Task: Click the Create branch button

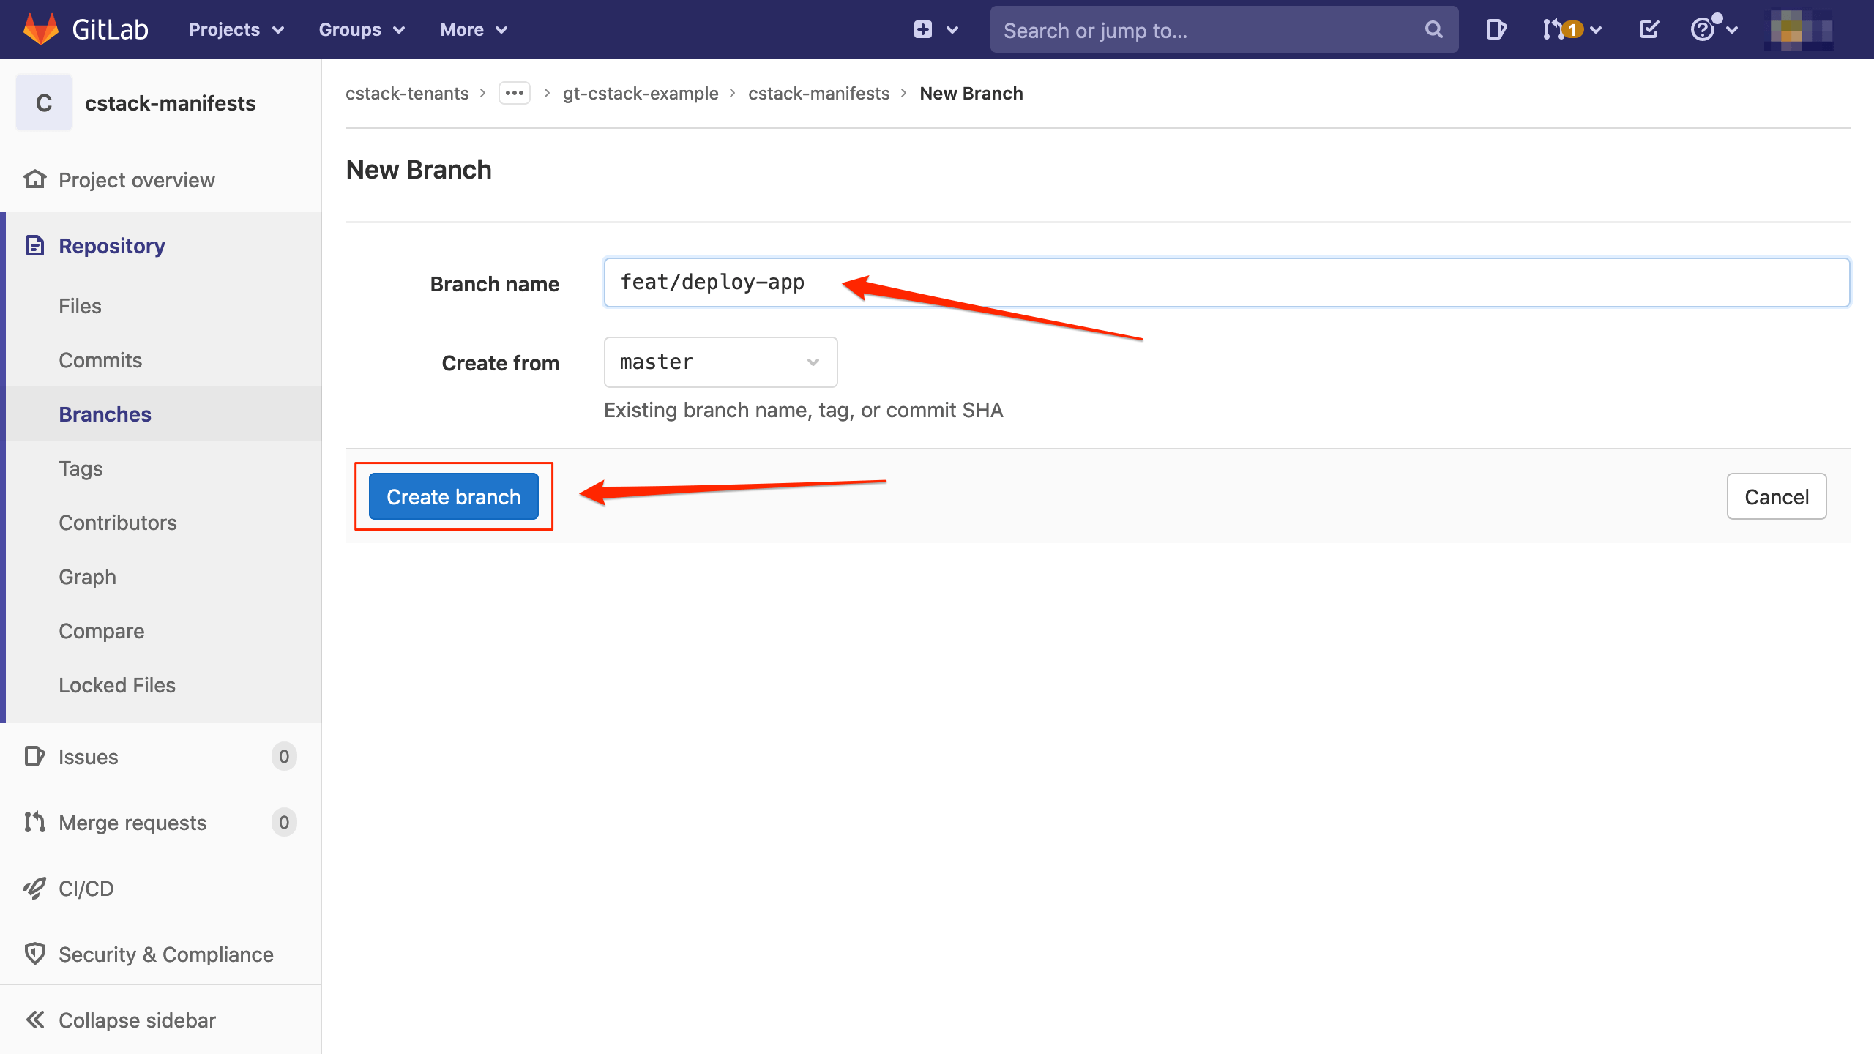Action: (453, 496)
